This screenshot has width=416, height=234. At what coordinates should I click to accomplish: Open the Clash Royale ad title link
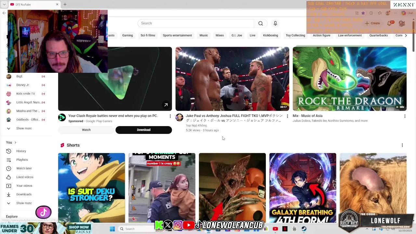(113, 116)
